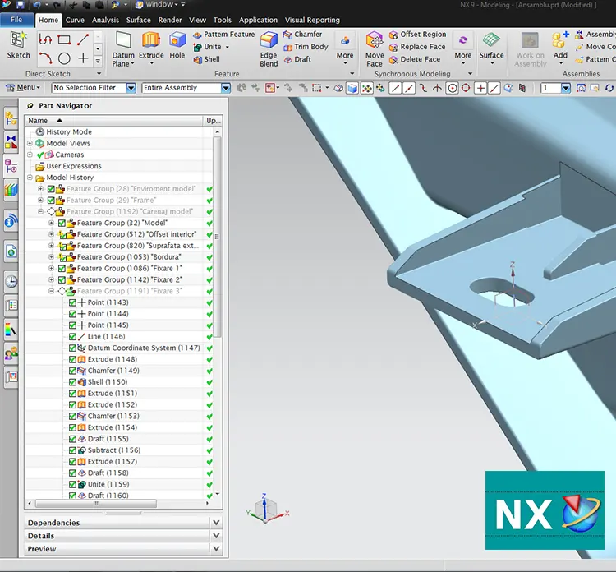Toggle checkbox for Feature Group "Model"
The width and height of the screenshot is (616, 572).
[62, 224]
